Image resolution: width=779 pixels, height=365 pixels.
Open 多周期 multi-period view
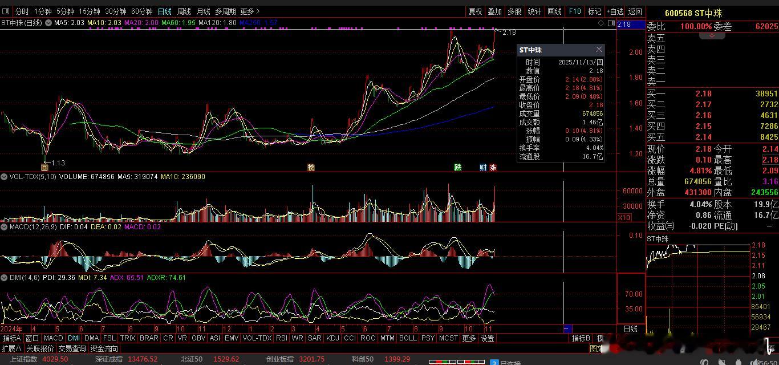point(226,11)
